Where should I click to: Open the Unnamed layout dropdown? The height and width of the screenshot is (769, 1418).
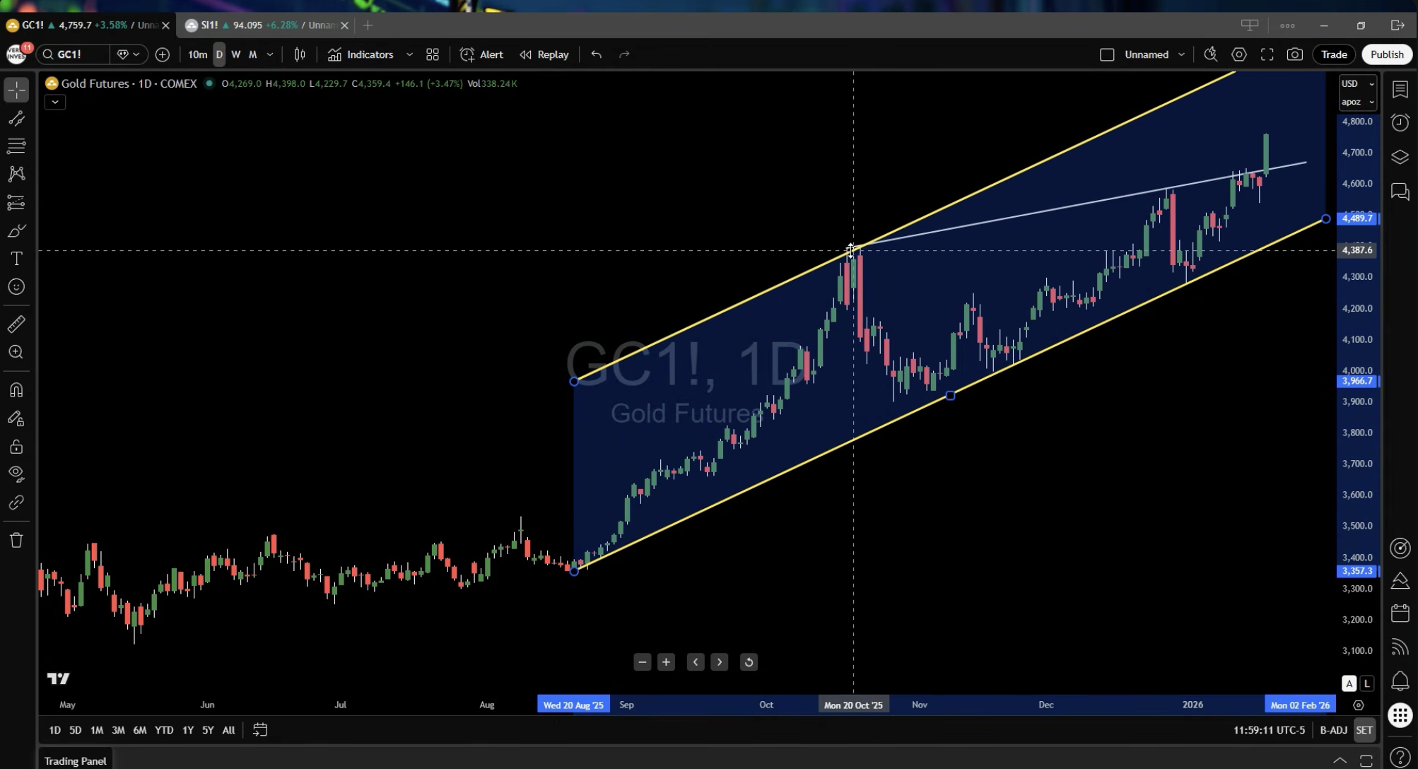tap(1180, 54)
